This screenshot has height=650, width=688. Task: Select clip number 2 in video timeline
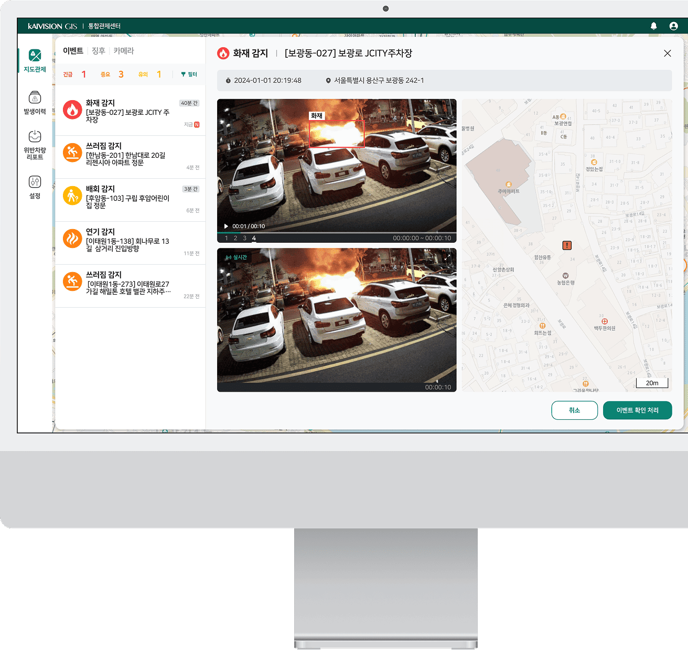pyautogui.click(x=235, y=239)
